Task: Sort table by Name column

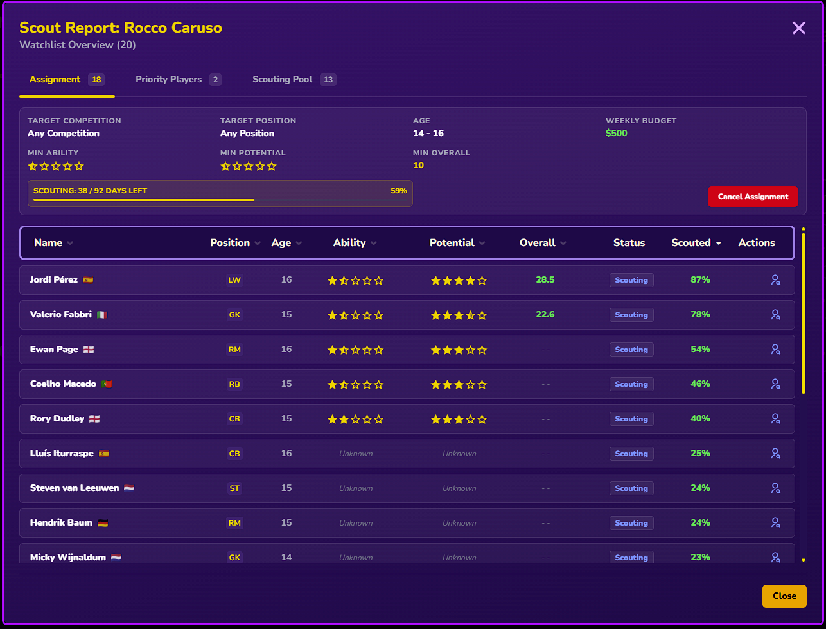Action: 53,243
